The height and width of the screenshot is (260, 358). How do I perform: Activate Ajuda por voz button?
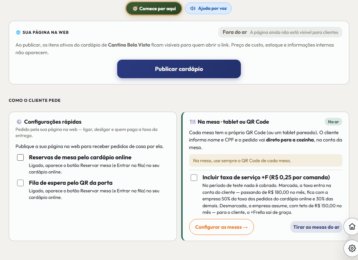[208, 8]
